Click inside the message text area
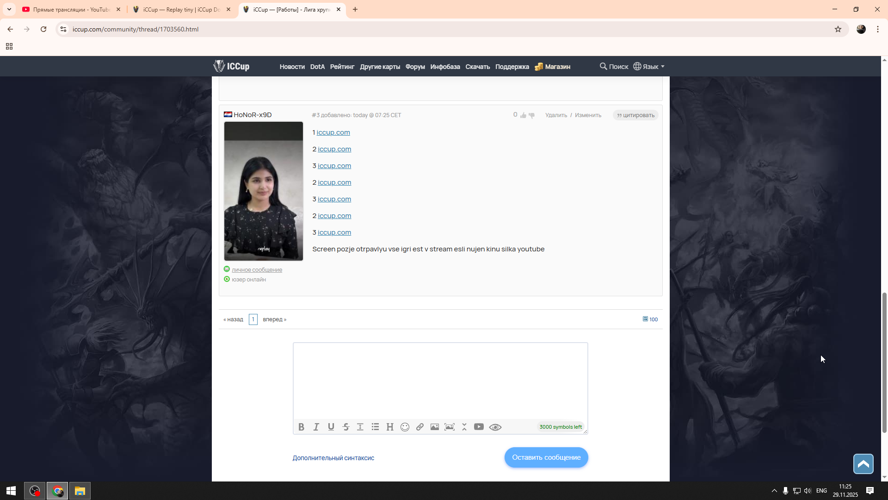This screenshot has width=888, height=500. (x=440, y=381)
